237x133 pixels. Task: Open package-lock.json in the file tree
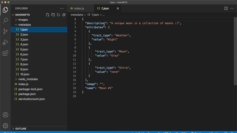point(39,89)
